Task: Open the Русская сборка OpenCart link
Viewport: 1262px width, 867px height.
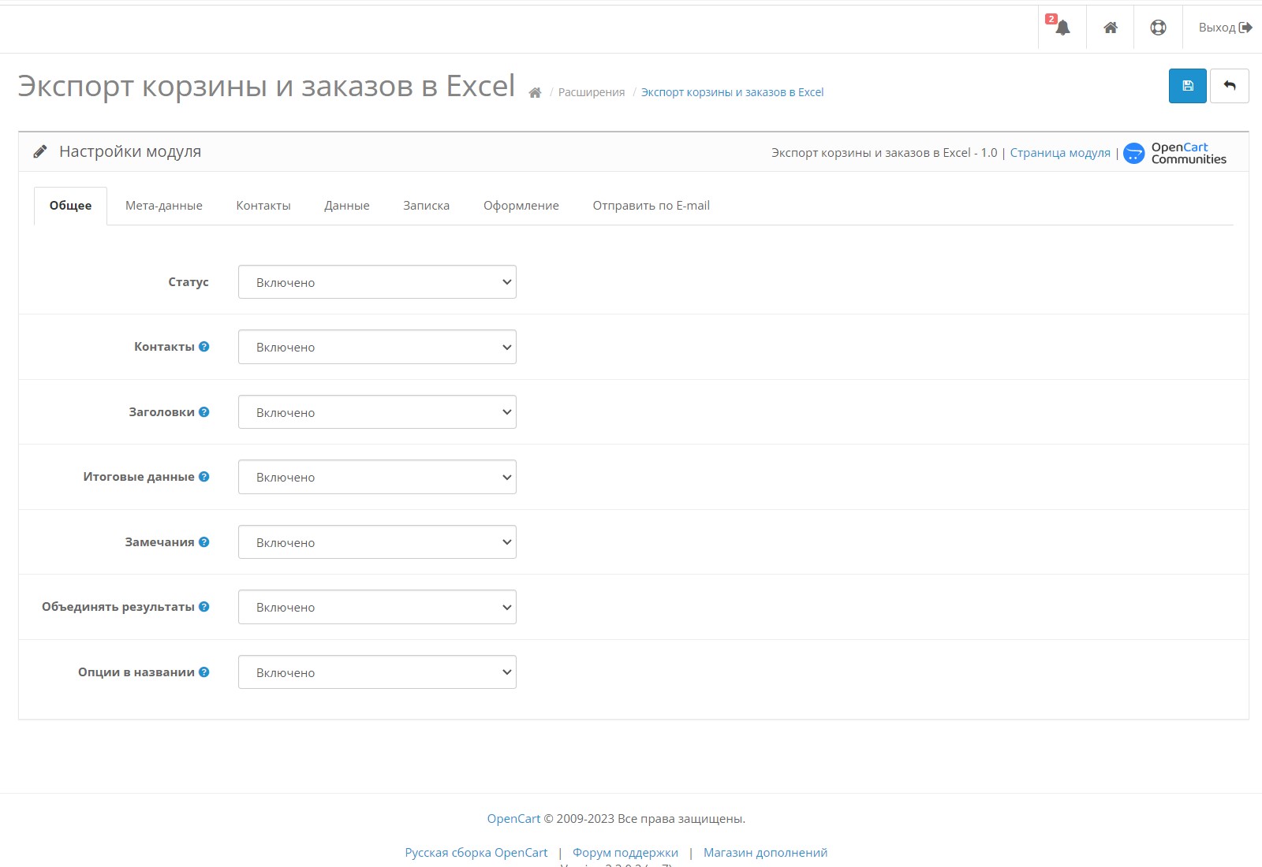Action: (476, 853)
